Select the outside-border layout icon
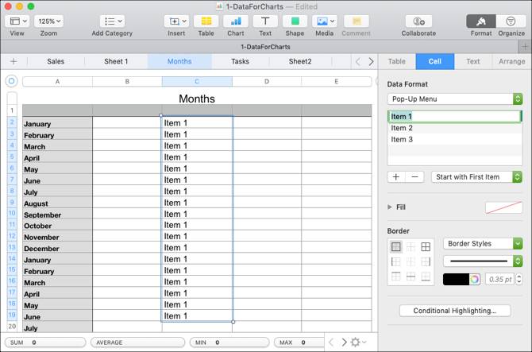This screenshot has width=532, height=352. tap(396, 247)
